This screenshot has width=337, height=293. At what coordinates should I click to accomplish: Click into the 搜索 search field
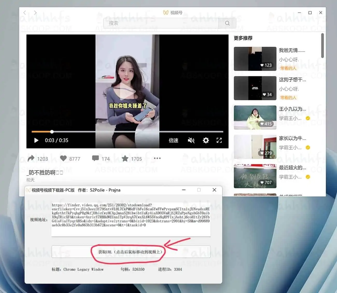161,23
